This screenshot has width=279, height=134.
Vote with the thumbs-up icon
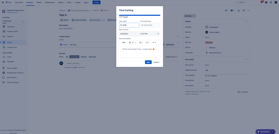(x=239, y=11)
